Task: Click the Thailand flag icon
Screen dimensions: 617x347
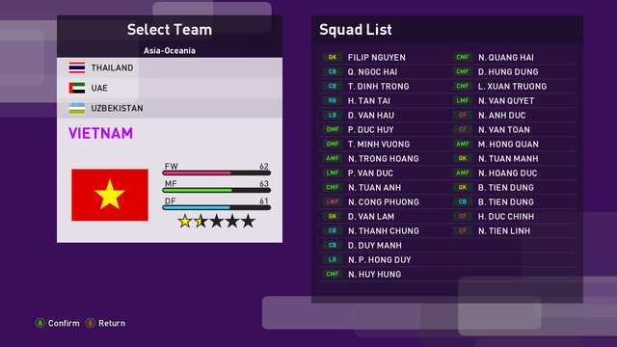Action: click(77, 67)
